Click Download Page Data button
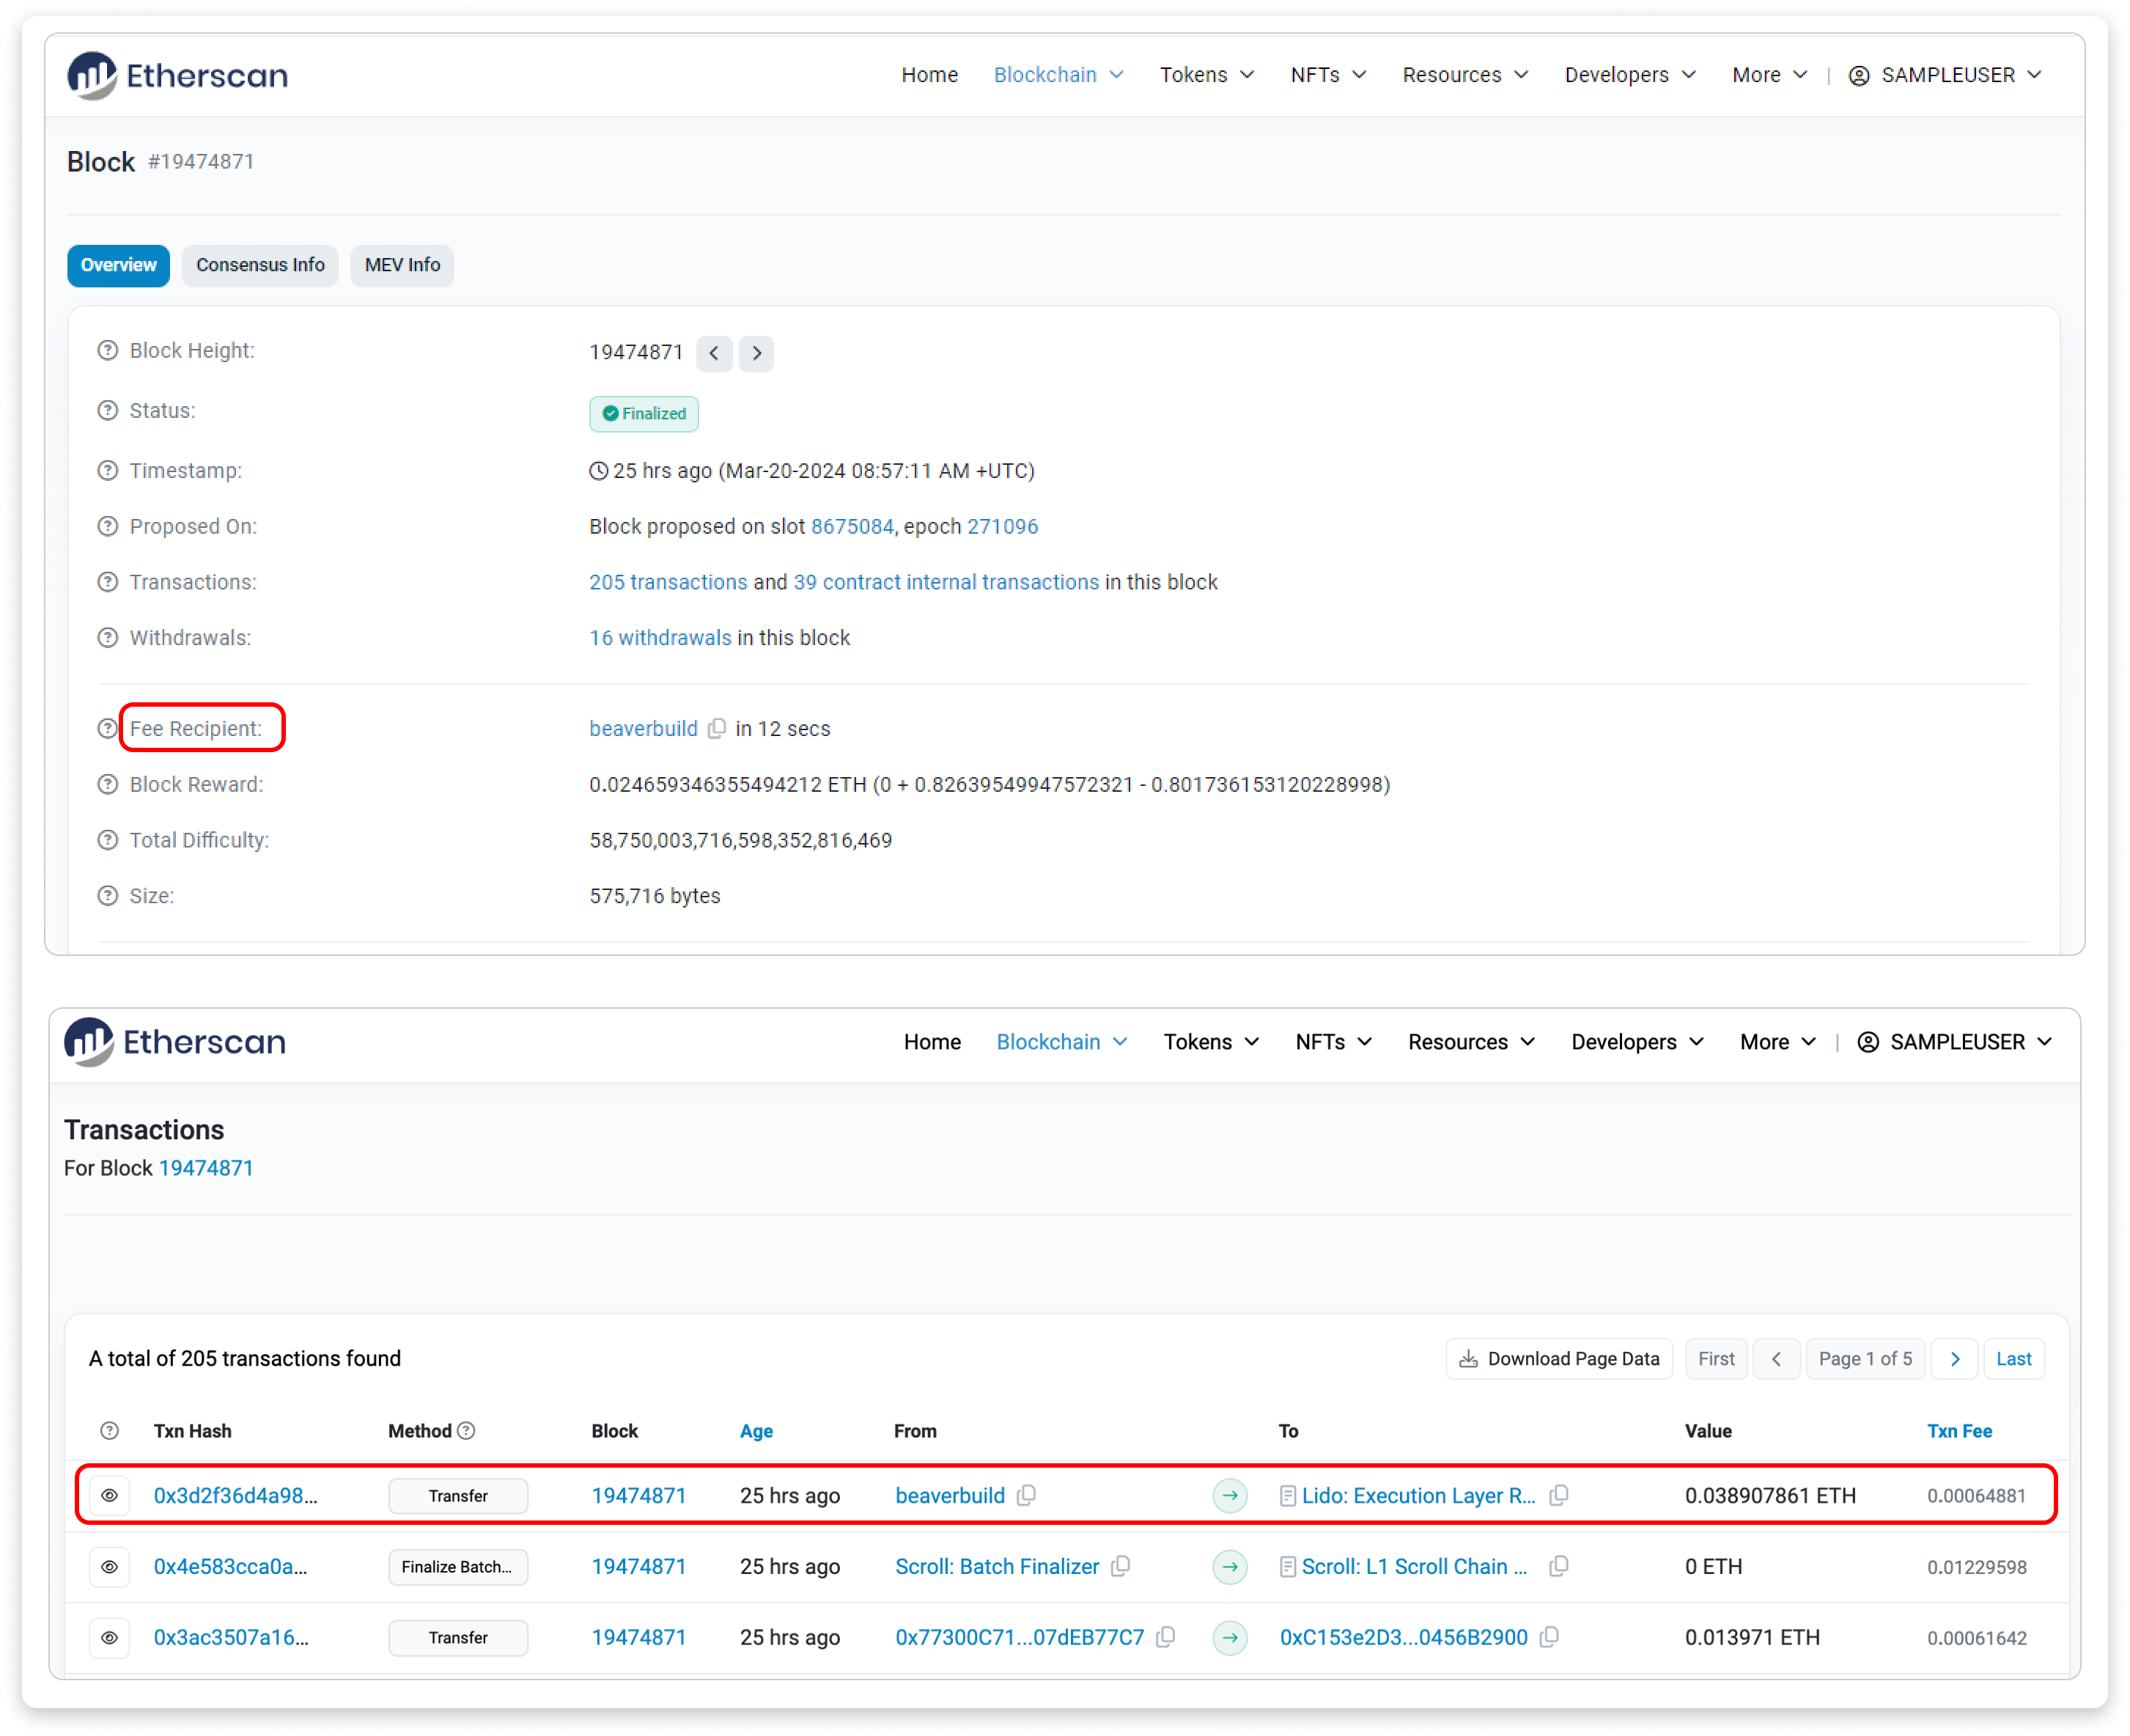 click(x=1559, y=1359)
